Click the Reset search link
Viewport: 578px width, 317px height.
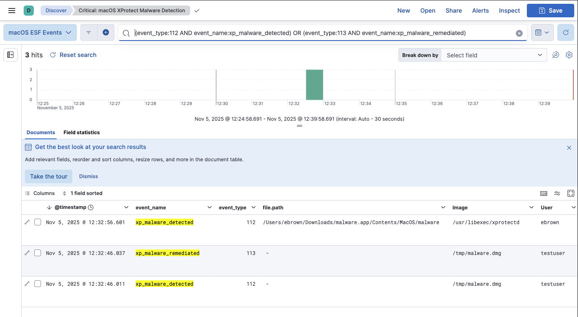point(73,55)
